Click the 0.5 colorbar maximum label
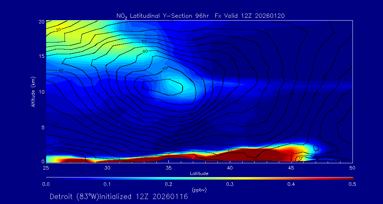Image resolution: width=383 pixels, height=204 pixels. [353, 184]
